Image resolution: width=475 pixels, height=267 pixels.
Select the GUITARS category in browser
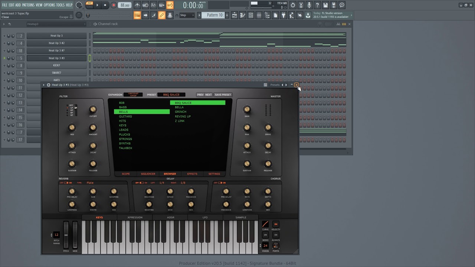pyautogui.click(x=125, y=116)
